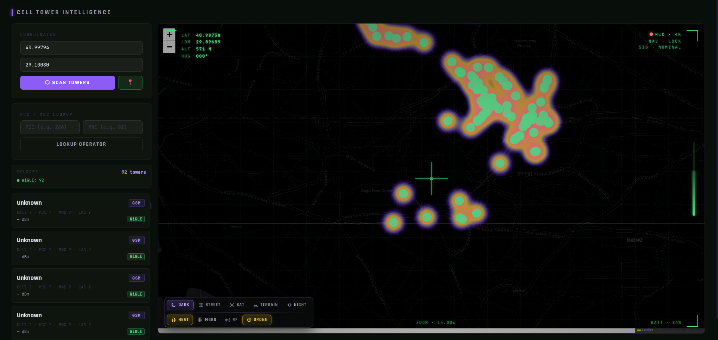
Task: Select the Terrain basemap
Action: (x=266, y=305)
